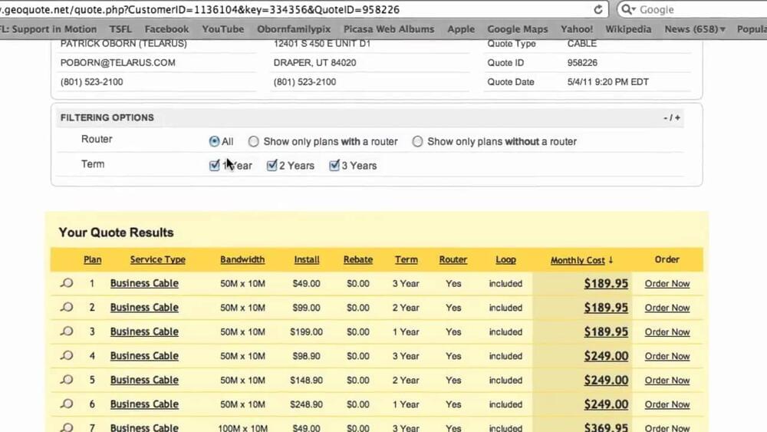Click Order Now for the first plan
Viewport: 767px width, 432px height.
pos(667,284)
